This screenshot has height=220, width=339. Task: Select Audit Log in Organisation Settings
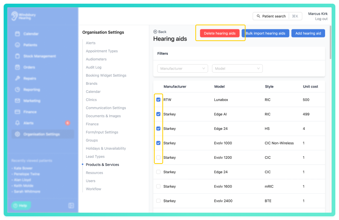tap(93, 67)
